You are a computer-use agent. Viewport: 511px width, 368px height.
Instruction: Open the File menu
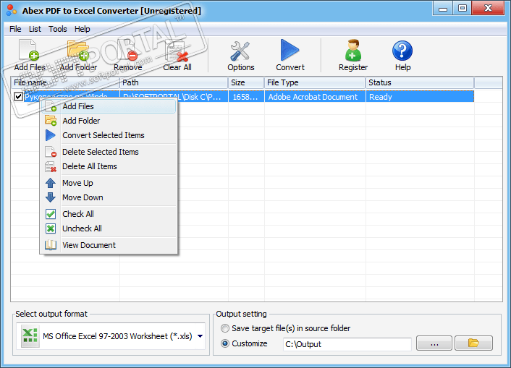click(15, 29)
